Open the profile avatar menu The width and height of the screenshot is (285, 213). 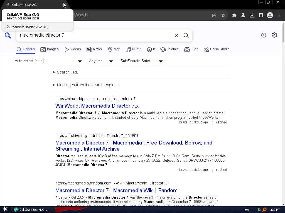[270, 16]
